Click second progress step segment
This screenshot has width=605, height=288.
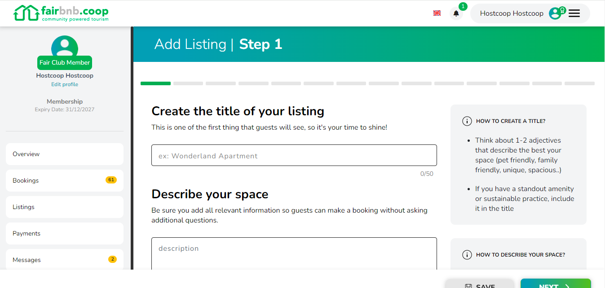coord(188,83)
